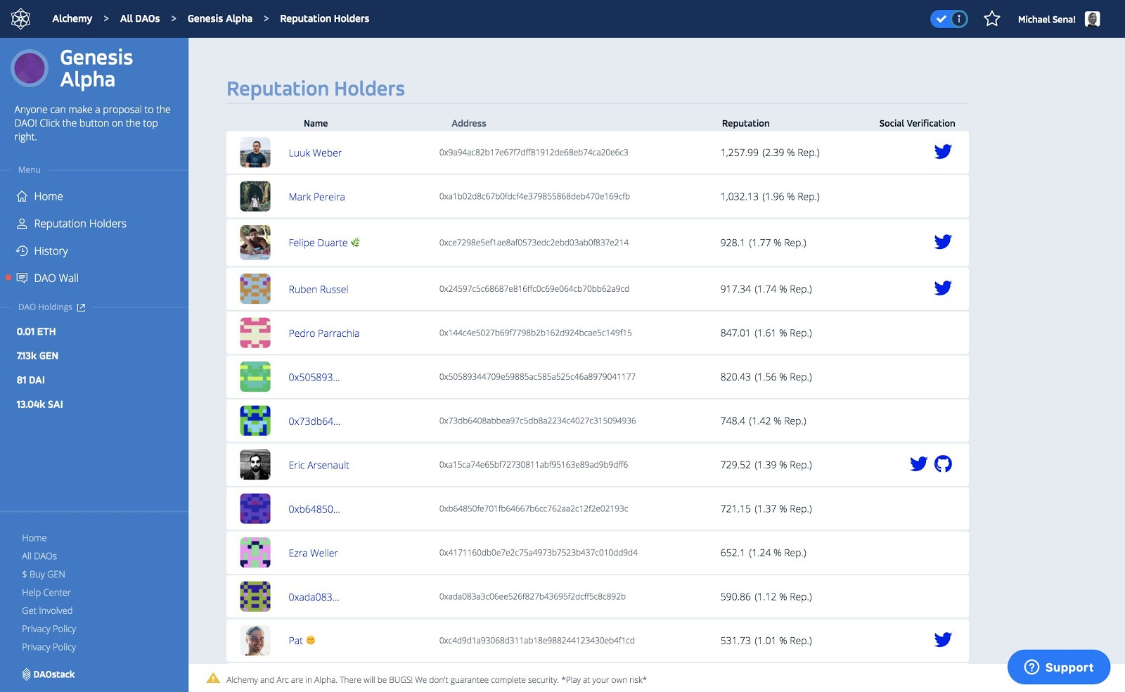The height and width of the screenshot is (692, 1125).
Task: Open Eric Arsenault's GitHub icon
Action: click(943, 464)
